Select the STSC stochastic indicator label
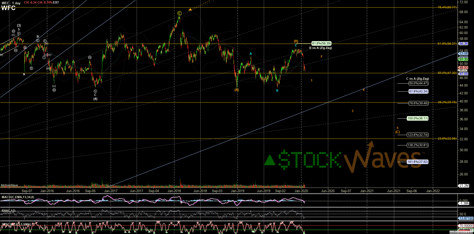474x234 pixels. tap(16, 224)
